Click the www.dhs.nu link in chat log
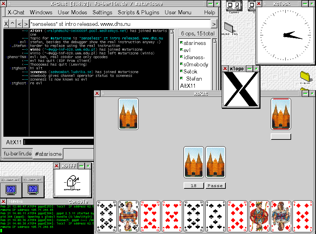 (153, 38)
